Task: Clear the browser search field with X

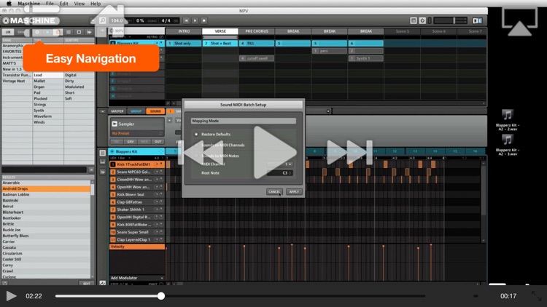Action: click(91, 170)
